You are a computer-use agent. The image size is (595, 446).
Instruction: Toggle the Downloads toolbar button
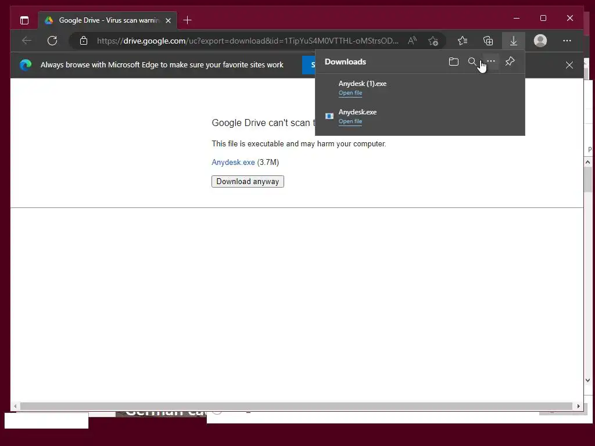pyautogui.click(x=514, y=41)
